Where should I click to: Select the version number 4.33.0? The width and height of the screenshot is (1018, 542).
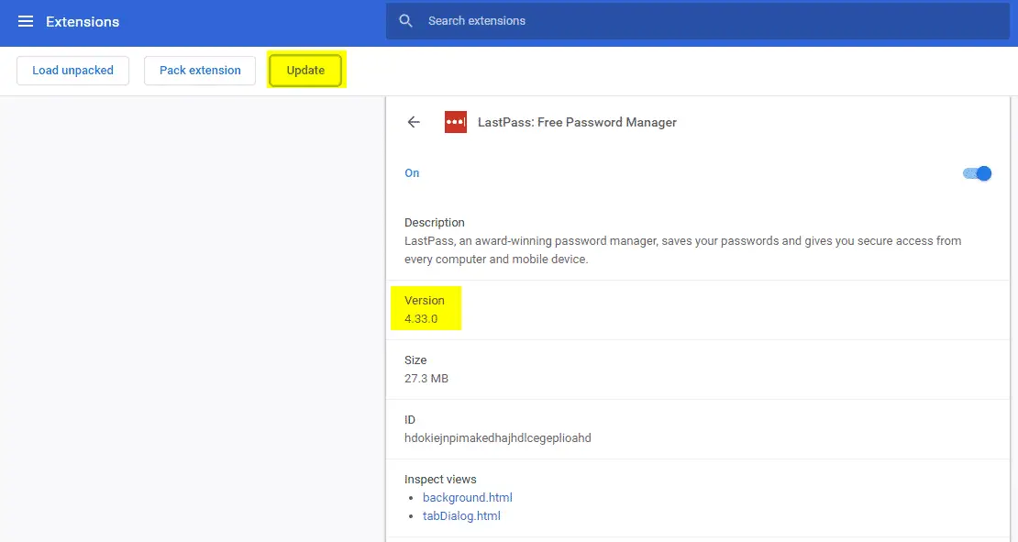pyautogui.click(x=421, y=319)
